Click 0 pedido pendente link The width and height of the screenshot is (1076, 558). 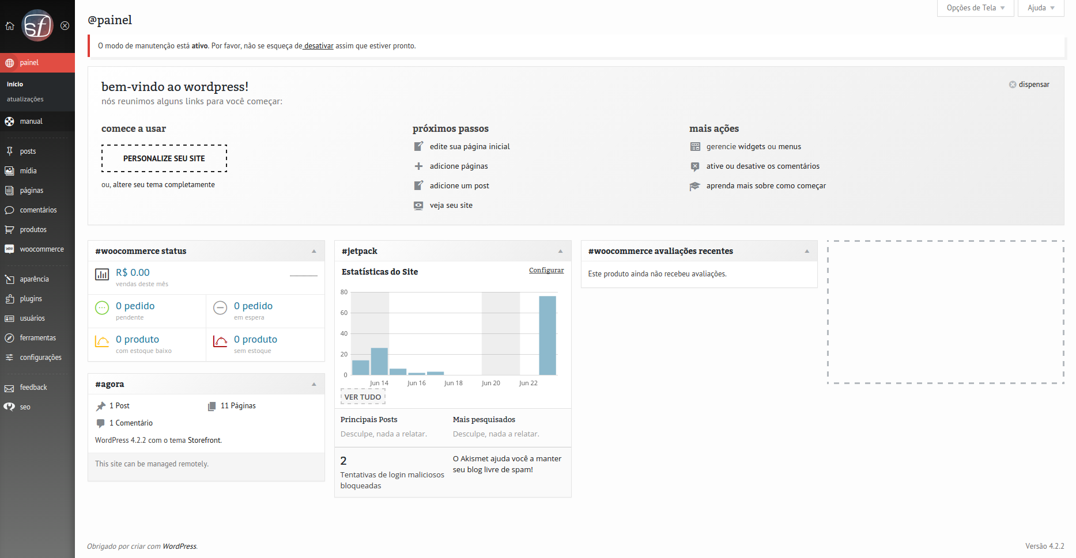click(x=135, y=306)
